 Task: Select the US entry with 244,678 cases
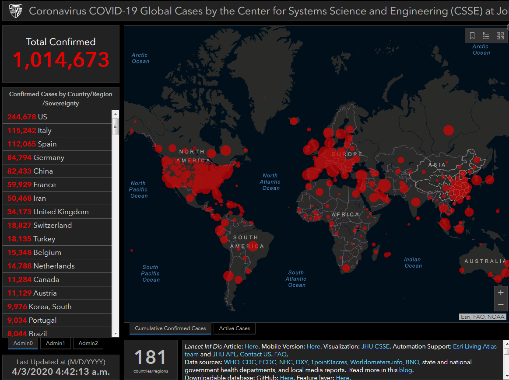[x=57, y=117]
